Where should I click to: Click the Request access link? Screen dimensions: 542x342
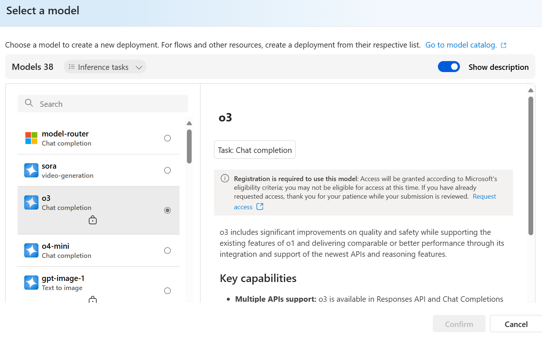[x=484, y=196]
